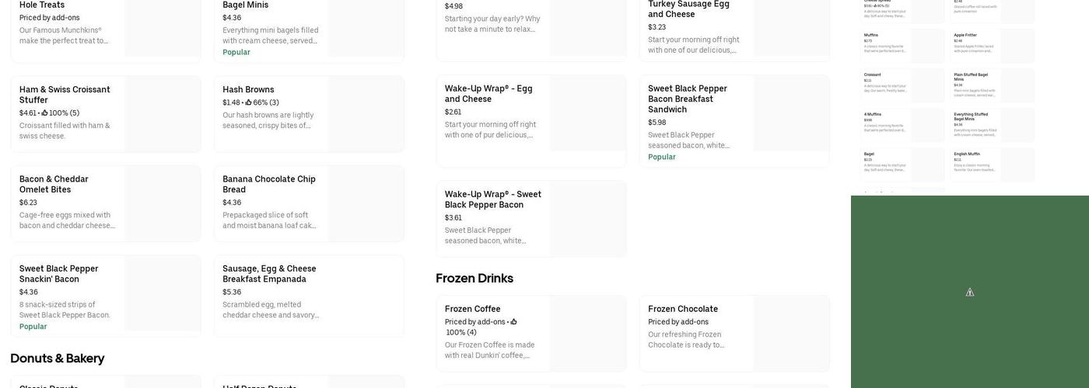Click the Donuts & Bakery section heading

[x=57, y=359]
